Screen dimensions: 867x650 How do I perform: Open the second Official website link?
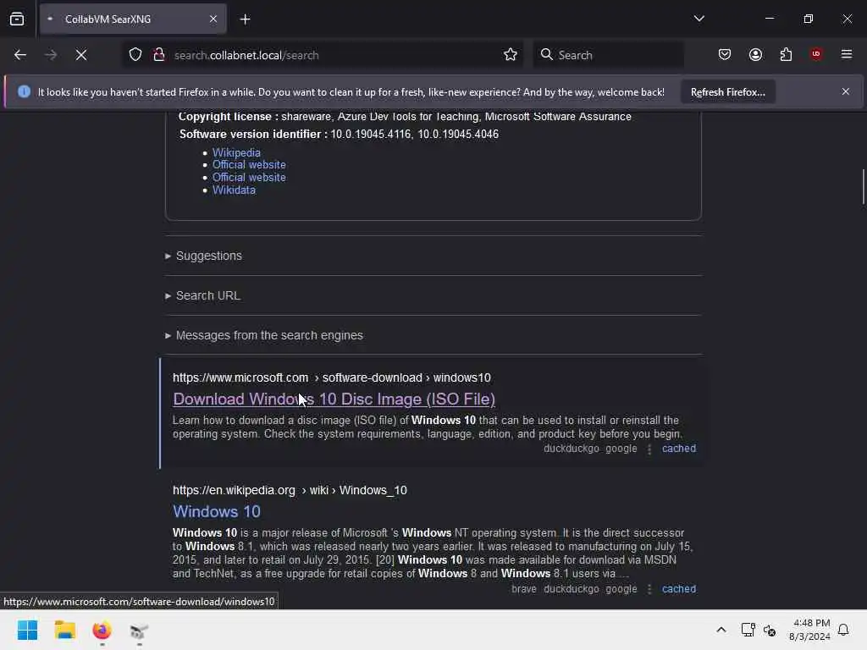[249, 178]
